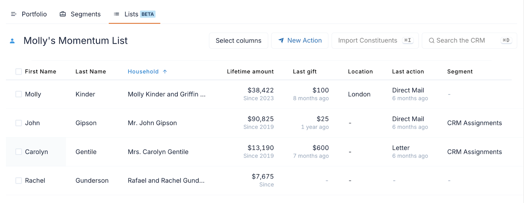Screen dimensions: 524x203
Task: Click the paper plane icon in New Action
Action: point(281,41)
